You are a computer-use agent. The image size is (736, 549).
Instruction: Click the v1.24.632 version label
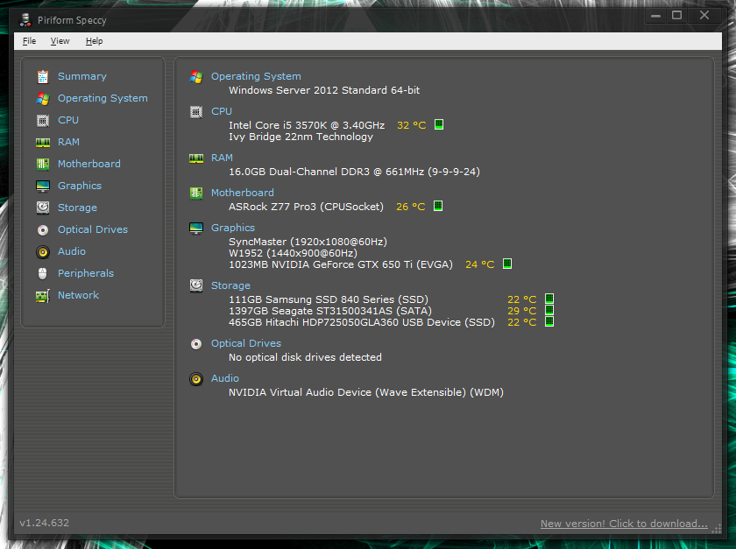tap(44, 523)
